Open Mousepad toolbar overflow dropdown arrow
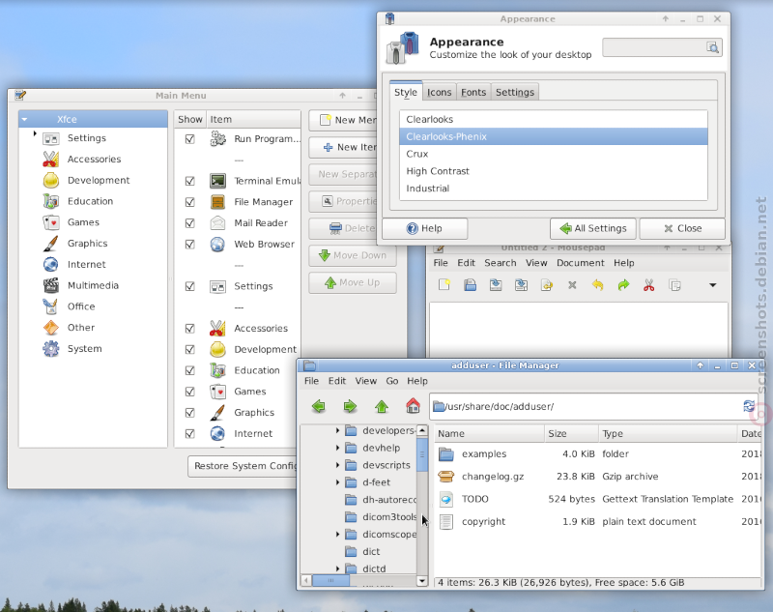The height and width of the screenshot is (612, 773). (x=712, y=285)
